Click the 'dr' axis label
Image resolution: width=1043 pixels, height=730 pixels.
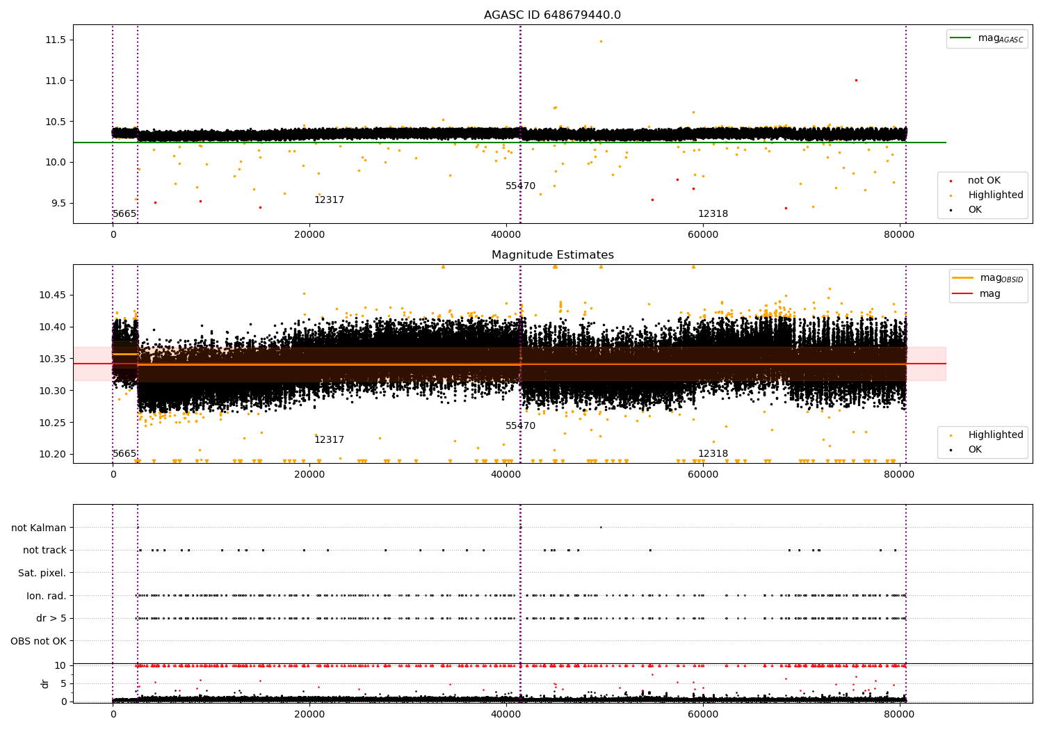click(45, 683)
